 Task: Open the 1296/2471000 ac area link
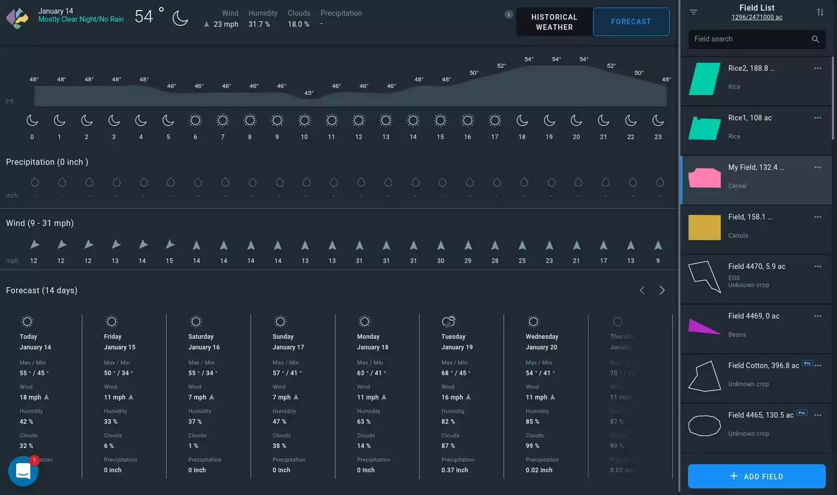pyautogui.click(x=757, y=17)
